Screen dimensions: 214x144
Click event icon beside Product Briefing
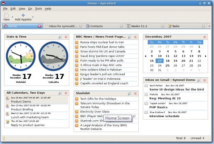(7, 106)
